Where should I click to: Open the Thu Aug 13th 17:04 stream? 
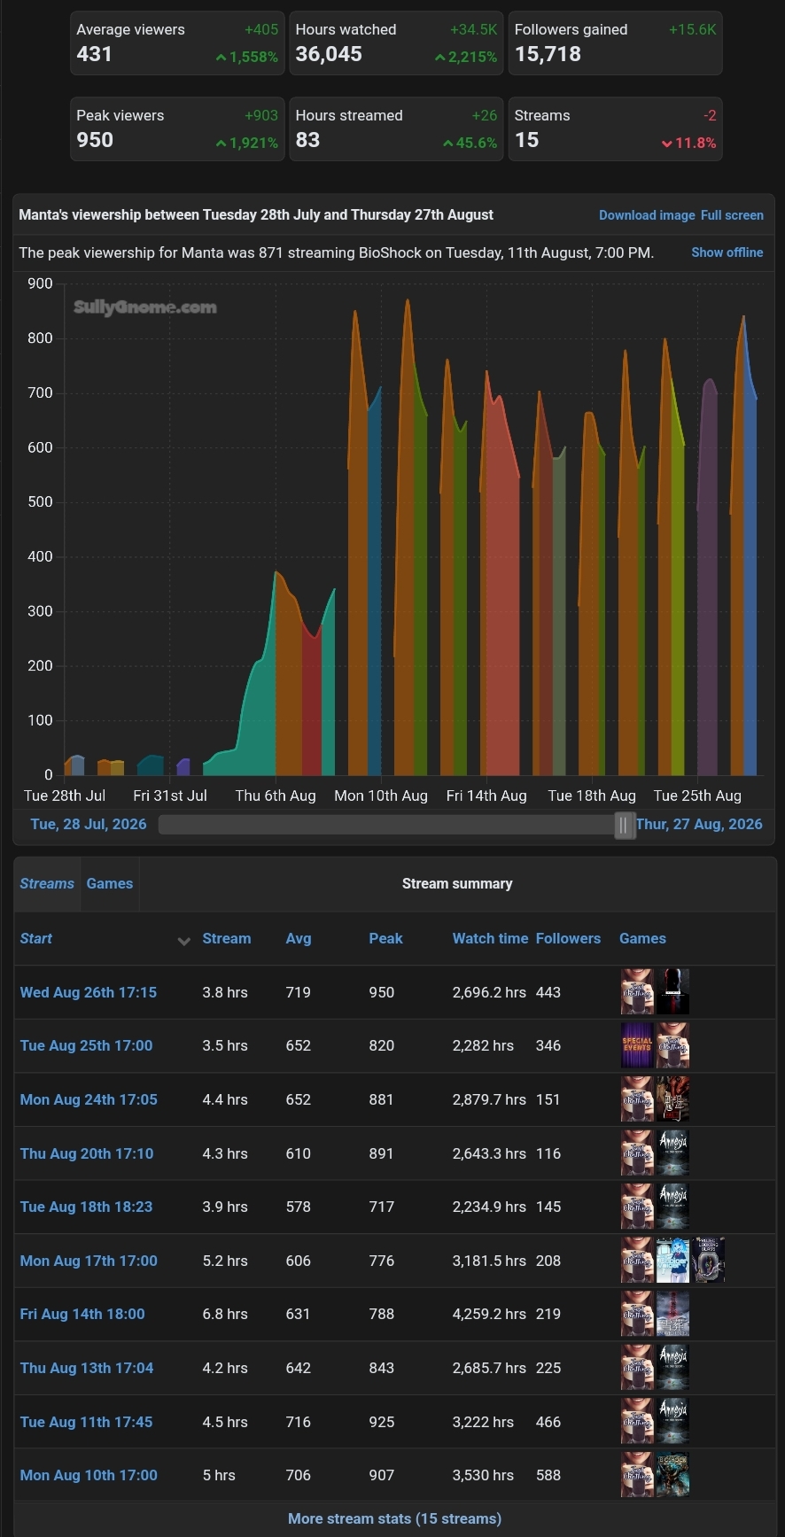tap(87, 1368)
